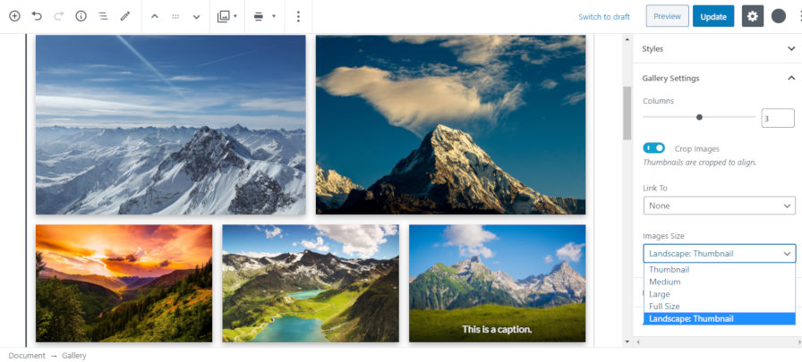Image resolution: width=802 pixels, height=362 pixels.
Task: Click Switch to draft
Action: pyautogui.click(x=604, y=17)
